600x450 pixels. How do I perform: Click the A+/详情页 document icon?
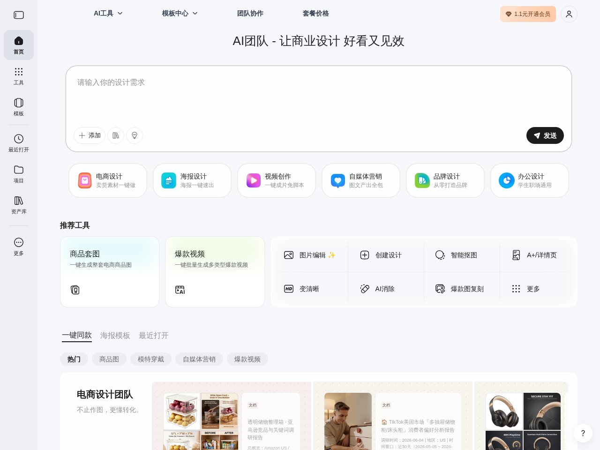(516, 255)
